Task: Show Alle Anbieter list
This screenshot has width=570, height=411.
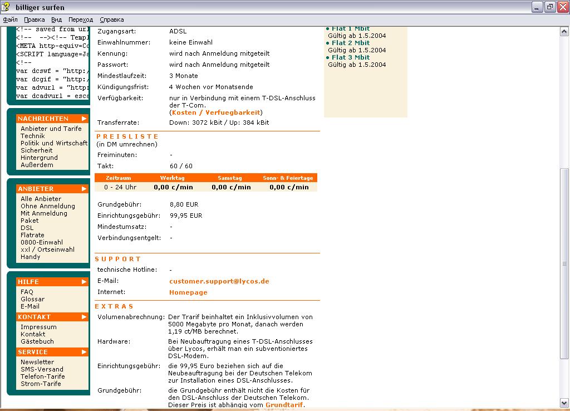Action: [41, 199]
